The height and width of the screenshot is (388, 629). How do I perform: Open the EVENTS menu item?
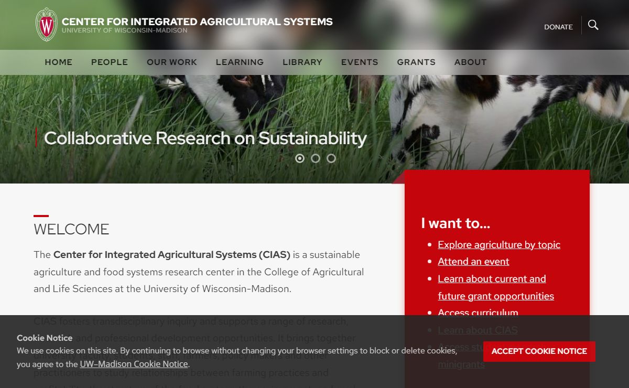click(x=360, y=62)
